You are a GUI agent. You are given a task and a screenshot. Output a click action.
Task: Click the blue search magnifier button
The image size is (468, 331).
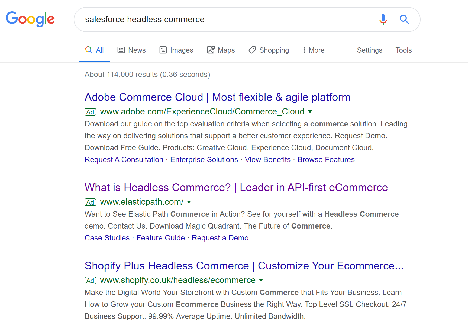pos(404,19)
